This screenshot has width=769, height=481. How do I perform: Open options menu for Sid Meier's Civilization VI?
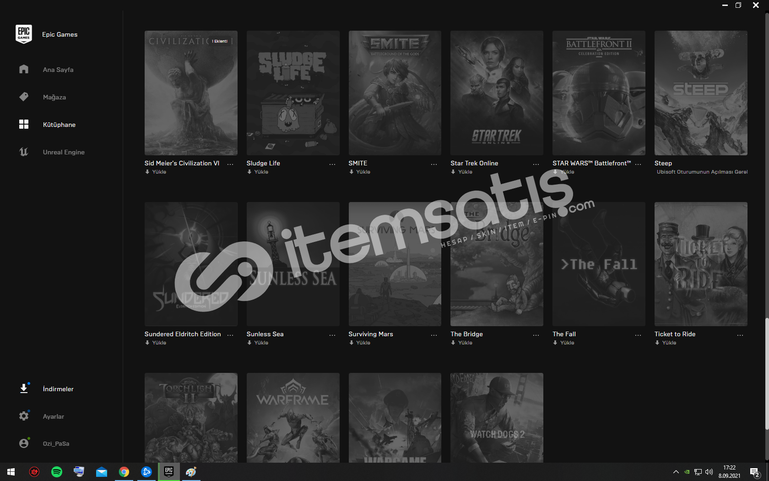[230, 164]
